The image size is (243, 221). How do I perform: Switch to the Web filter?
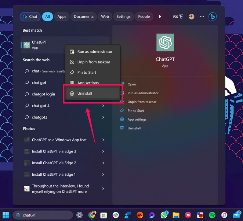[105, 17]
